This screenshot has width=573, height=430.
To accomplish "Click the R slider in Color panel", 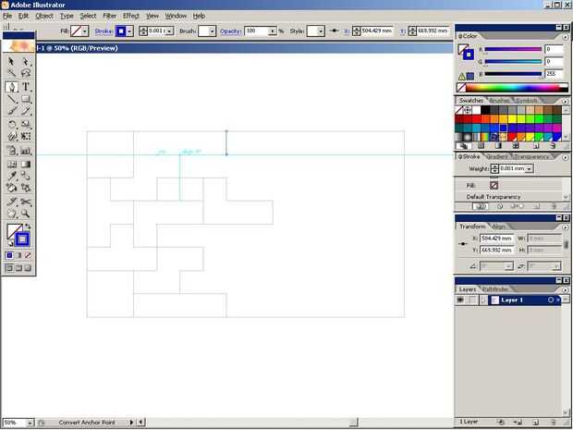I will (513, 49).
